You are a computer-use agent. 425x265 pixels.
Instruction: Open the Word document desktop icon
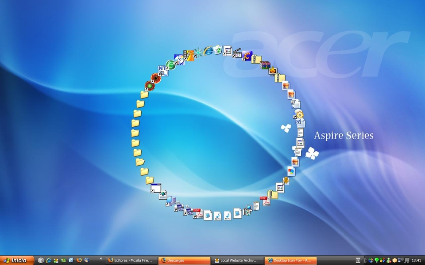pos(300,123)
